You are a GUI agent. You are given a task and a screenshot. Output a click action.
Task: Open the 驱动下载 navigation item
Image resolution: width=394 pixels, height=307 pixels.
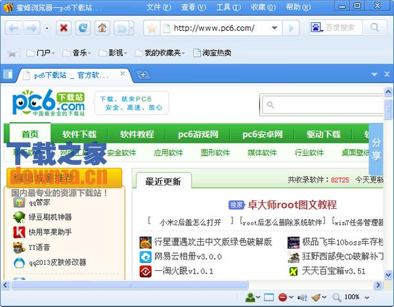323,134
